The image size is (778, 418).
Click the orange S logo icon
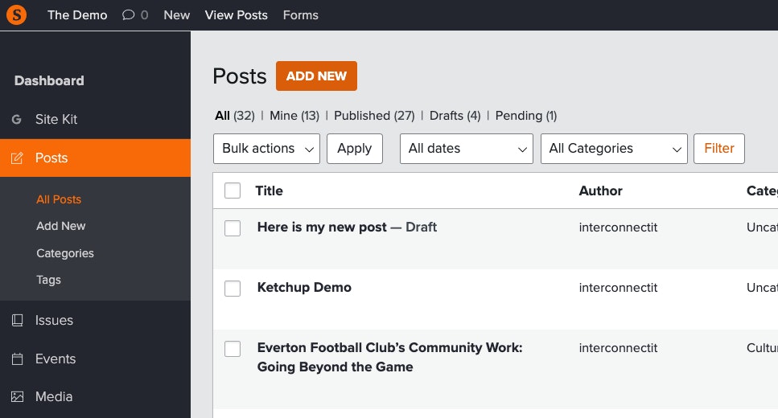pos(16,14)
